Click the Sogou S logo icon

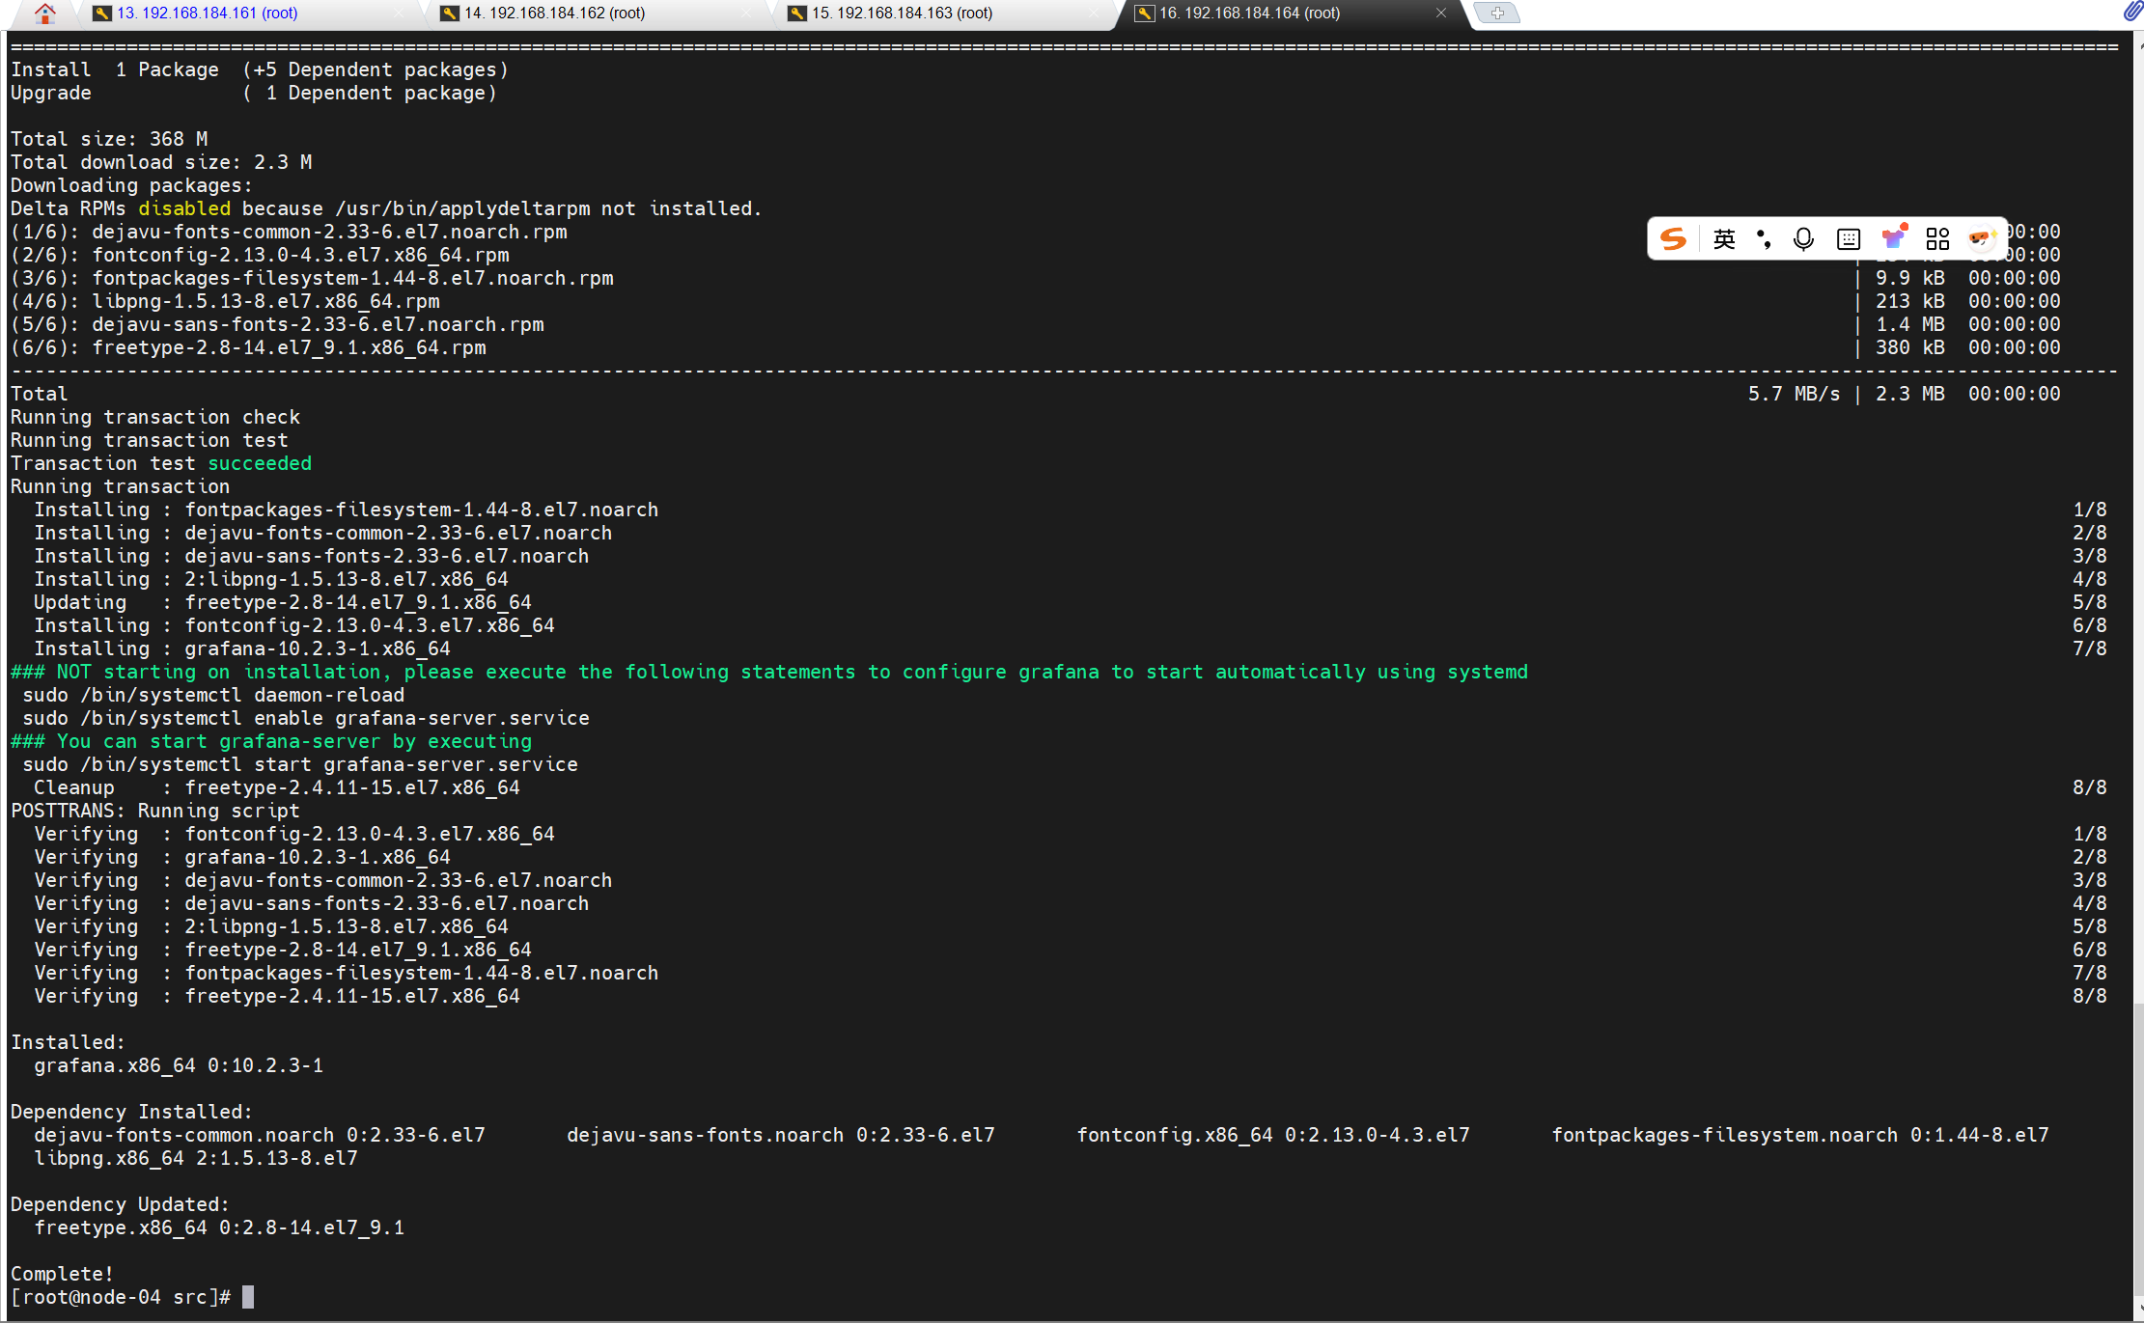coord(1673,238)
